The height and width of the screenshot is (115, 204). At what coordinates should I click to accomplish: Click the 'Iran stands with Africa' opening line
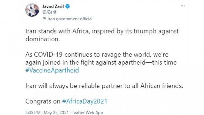pos(102,31)
